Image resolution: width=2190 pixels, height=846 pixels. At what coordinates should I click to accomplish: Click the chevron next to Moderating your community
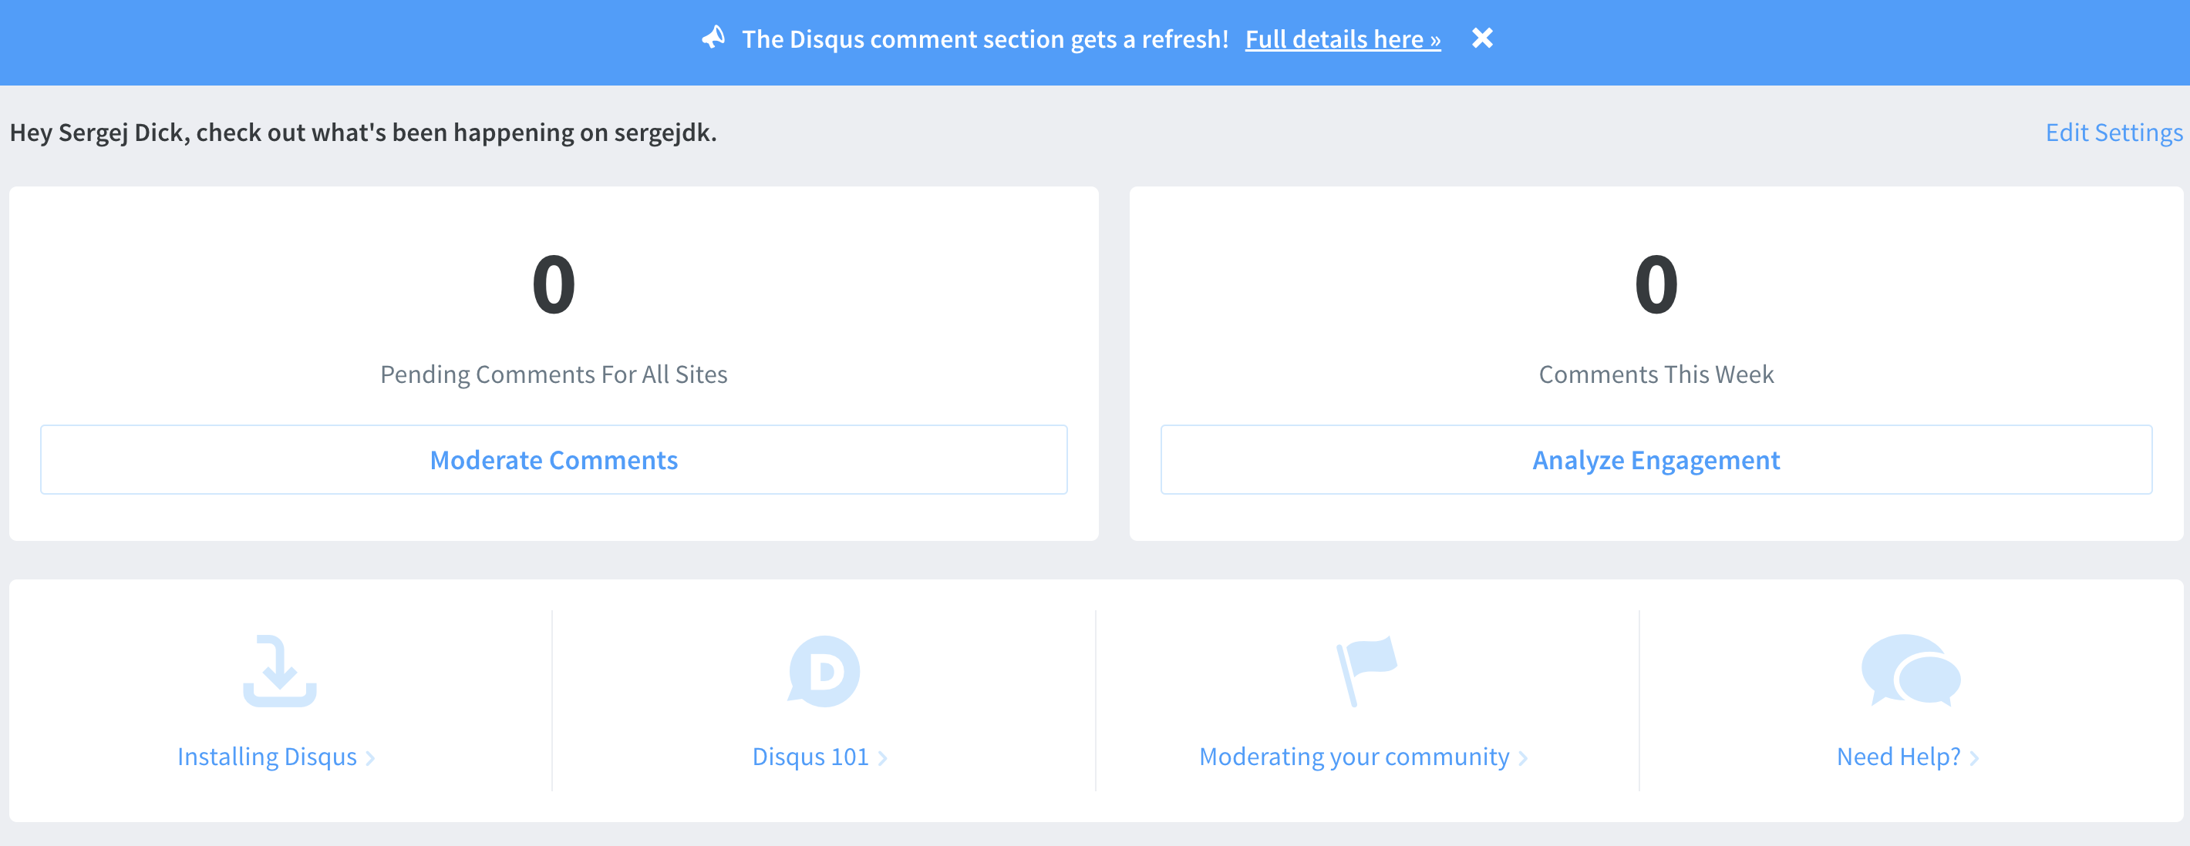tap(1523, 757)
